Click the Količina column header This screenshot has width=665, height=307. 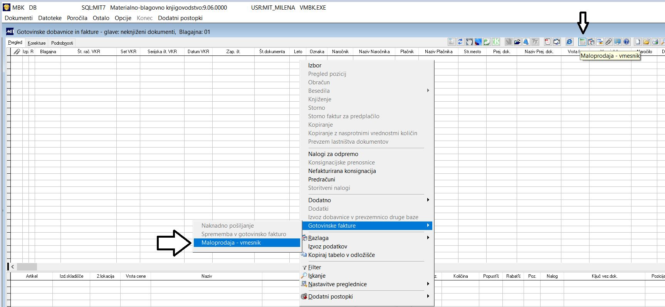click(460, 276)
